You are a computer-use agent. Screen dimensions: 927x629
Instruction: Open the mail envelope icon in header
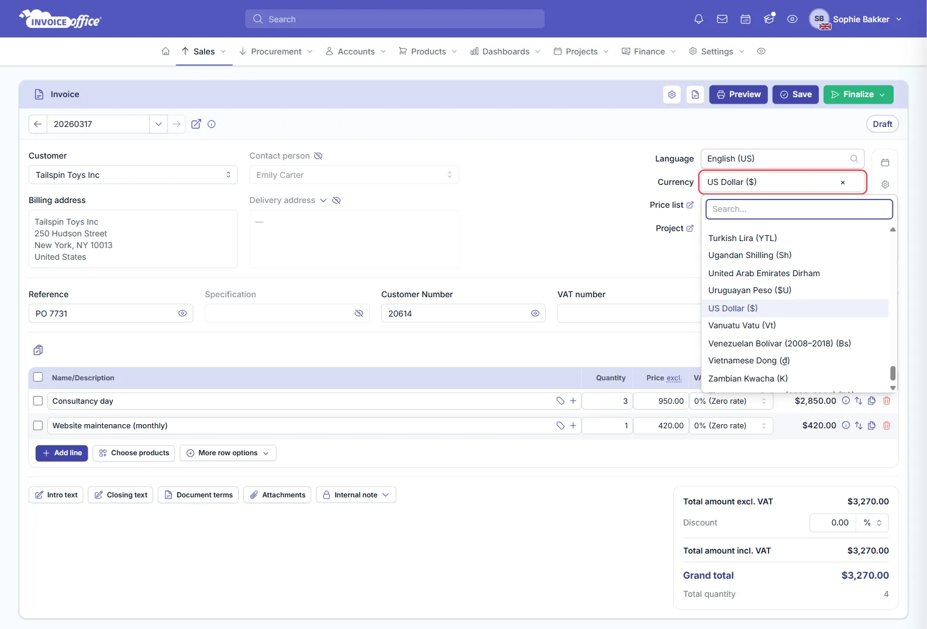point(722,19)
